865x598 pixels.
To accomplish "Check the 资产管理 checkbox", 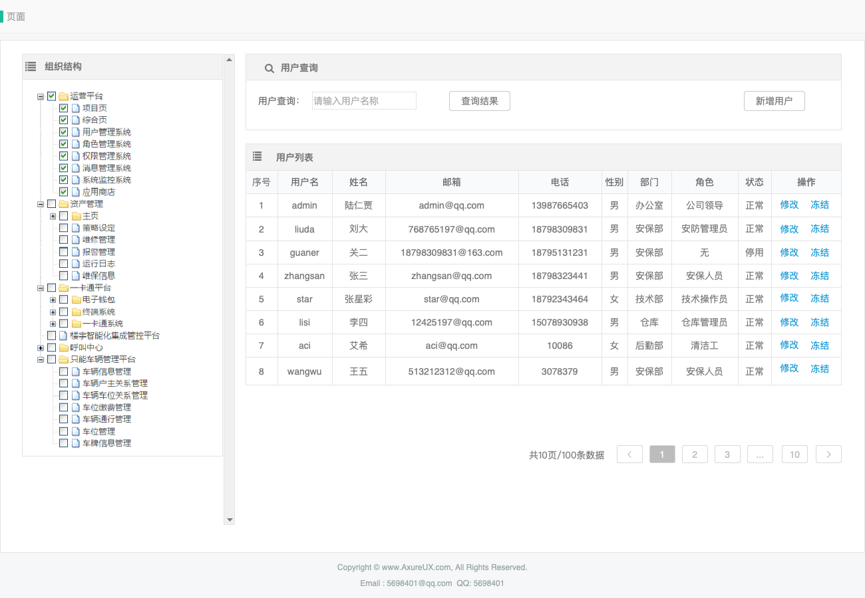I will [51, 204].
